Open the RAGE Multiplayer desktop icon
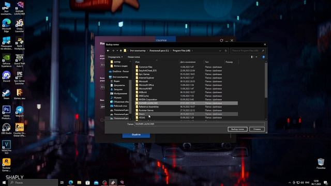Screen dimensions: 331x186 coord(20,43)
